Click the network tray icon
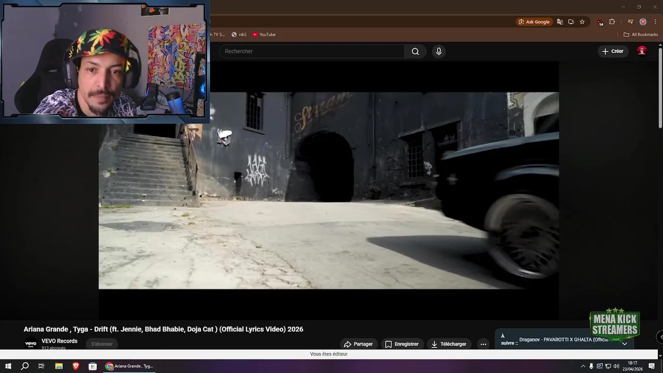663x373 pixels. 608,366
